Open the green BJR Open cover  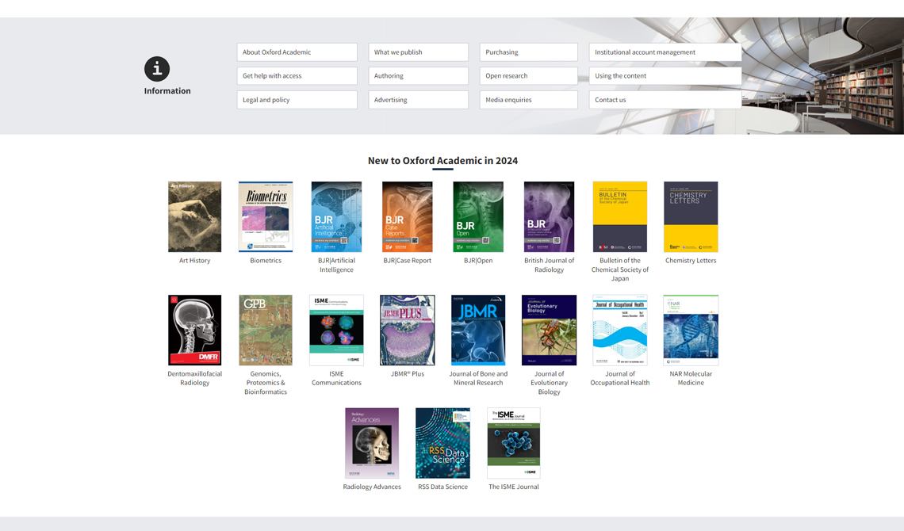(x=478, y=216)
